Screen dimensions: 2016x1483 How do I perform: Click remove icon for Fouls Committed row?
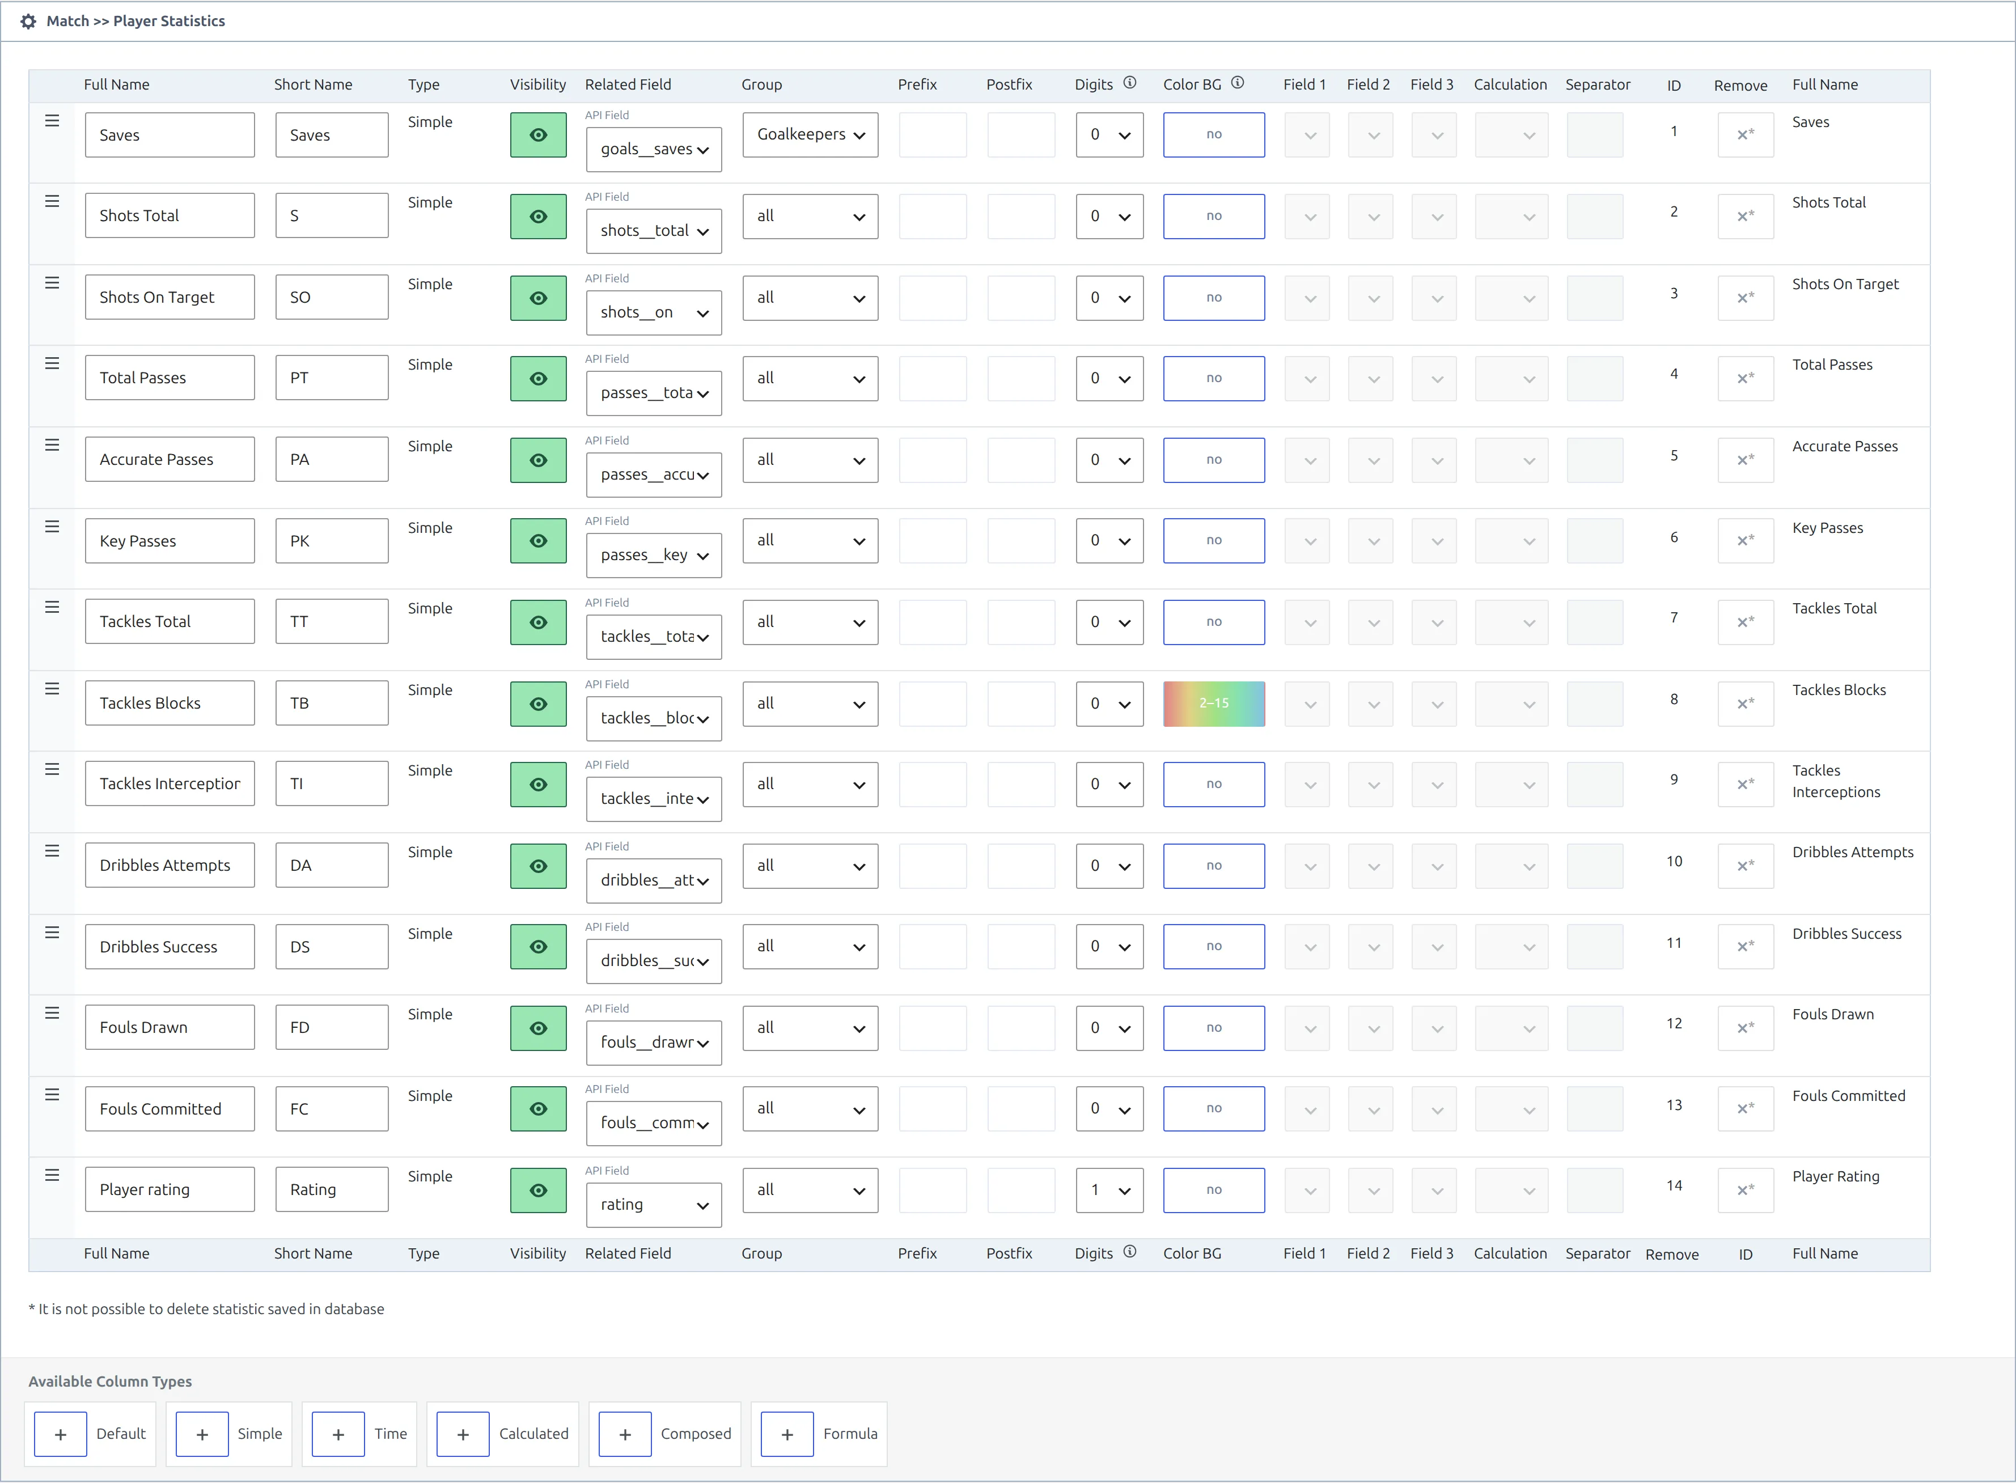click(1745, 1109)
